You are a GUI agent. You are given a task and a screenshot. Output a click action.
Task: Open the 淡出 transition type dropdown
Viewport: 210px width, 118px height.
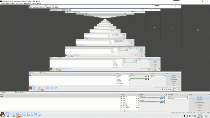click(x=177, y=97)
